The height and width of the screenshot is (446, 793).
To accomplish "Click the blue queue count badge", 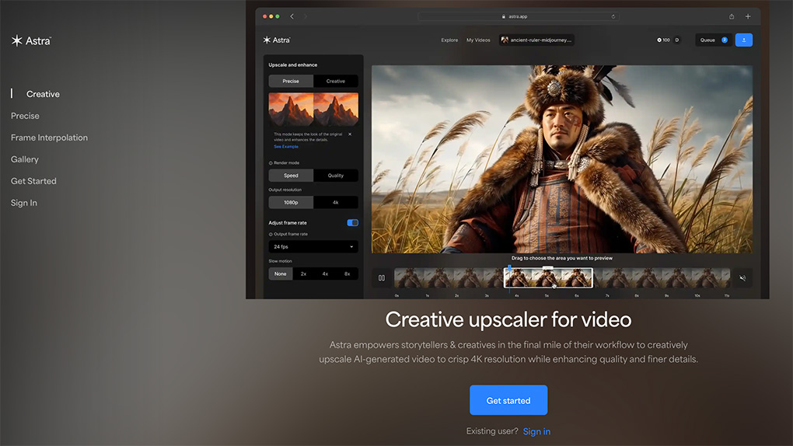I will point(725,40).
